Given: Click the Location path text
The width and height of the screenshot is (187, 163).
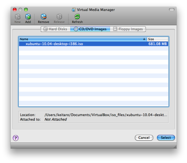Looking at the screenshot, I should [x=106, y=115].
